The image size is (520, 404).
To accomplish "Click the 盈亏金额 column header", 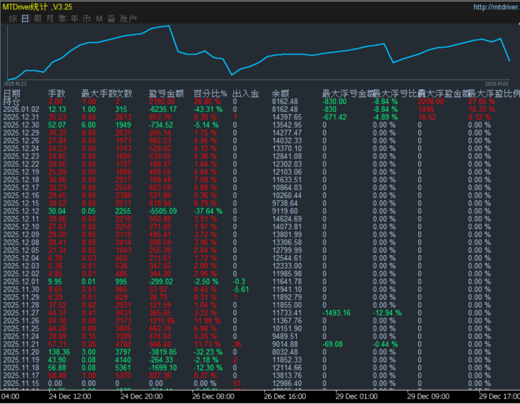I will pos(166,94).
